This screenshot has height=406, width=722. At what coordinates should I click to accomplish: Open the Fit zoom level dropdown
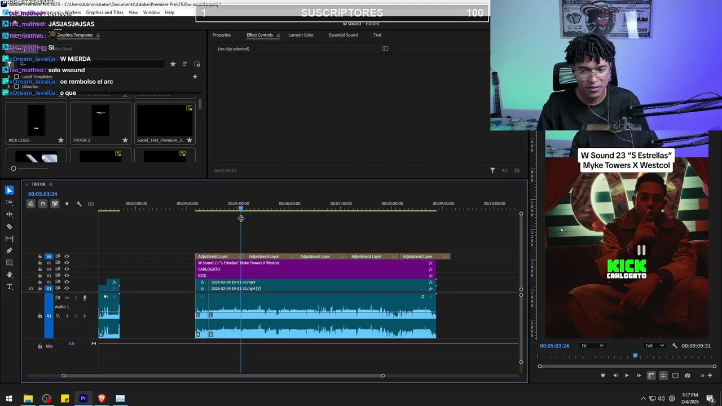click(x=592, y=346)
